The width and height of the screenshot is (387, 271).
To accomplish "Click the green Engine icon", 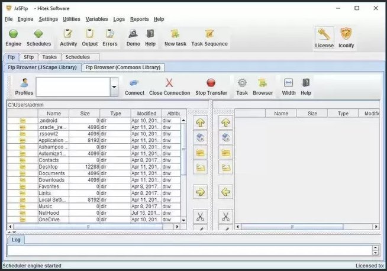I will 14,34.
